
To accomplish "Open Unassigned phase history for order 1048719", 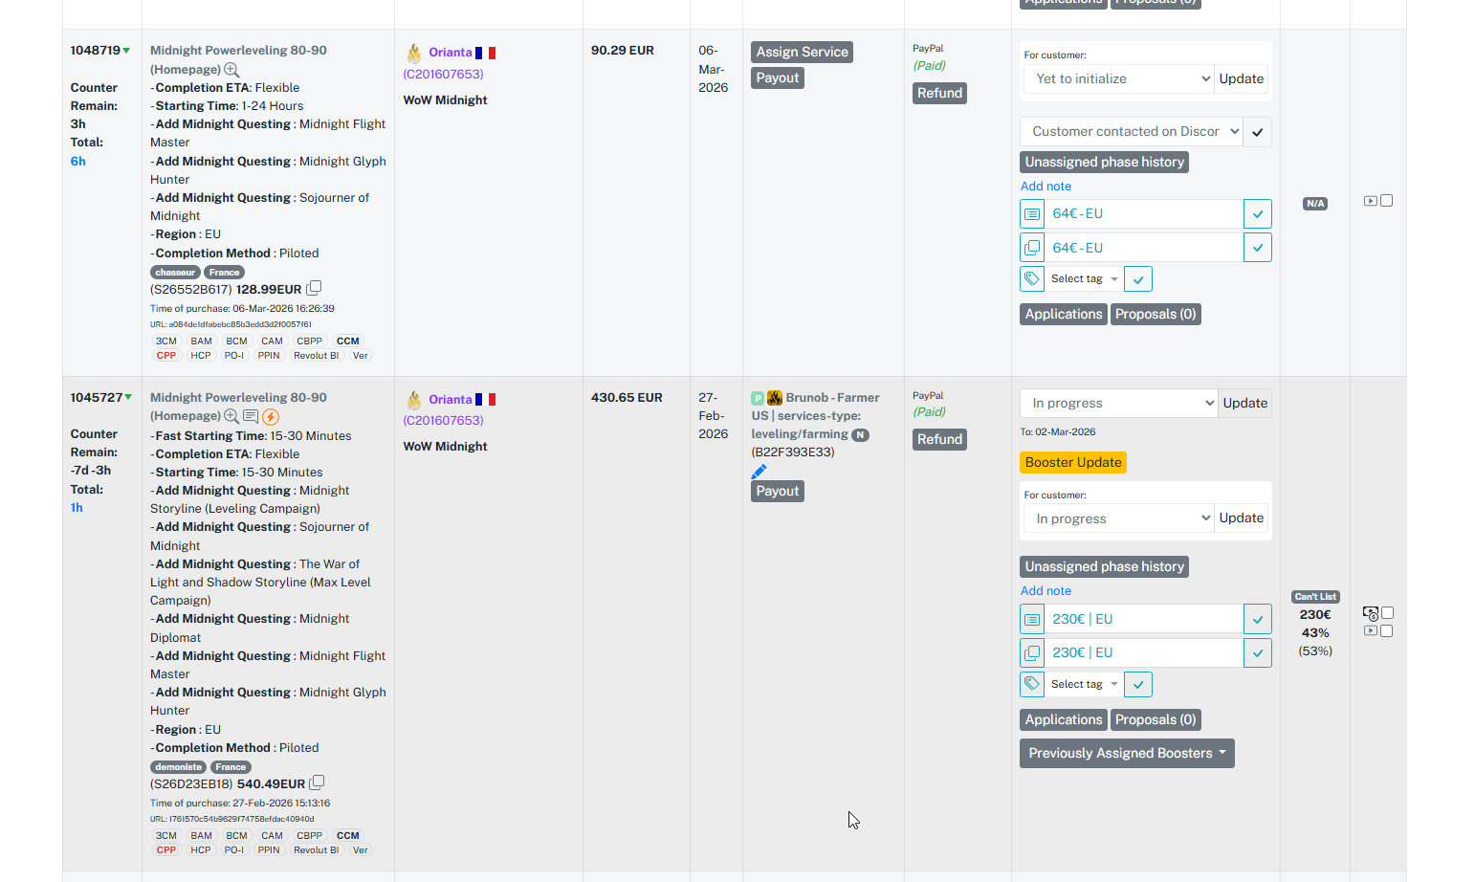I will [x=1104, y=163].
